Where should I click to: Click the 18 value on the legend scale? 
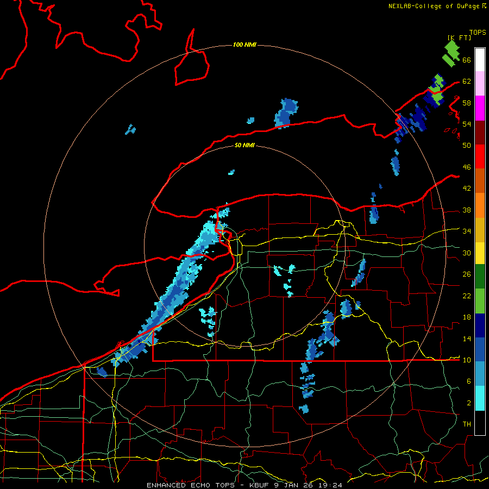(467, 317)
